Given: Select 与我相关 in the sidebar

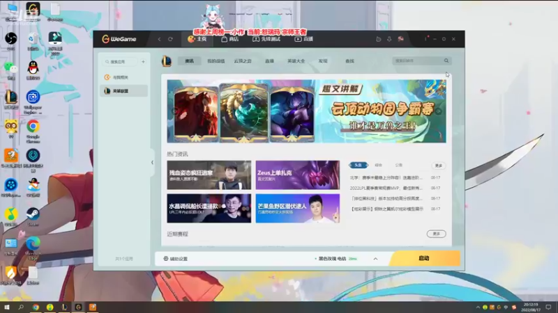Looking at the screenshot, I should pyautogui.click(x=123, y=77).
